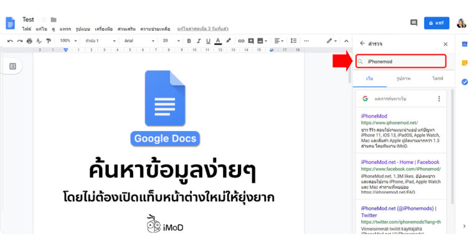
Task: Move document using the folder icon
Action: tap(54, 20)
